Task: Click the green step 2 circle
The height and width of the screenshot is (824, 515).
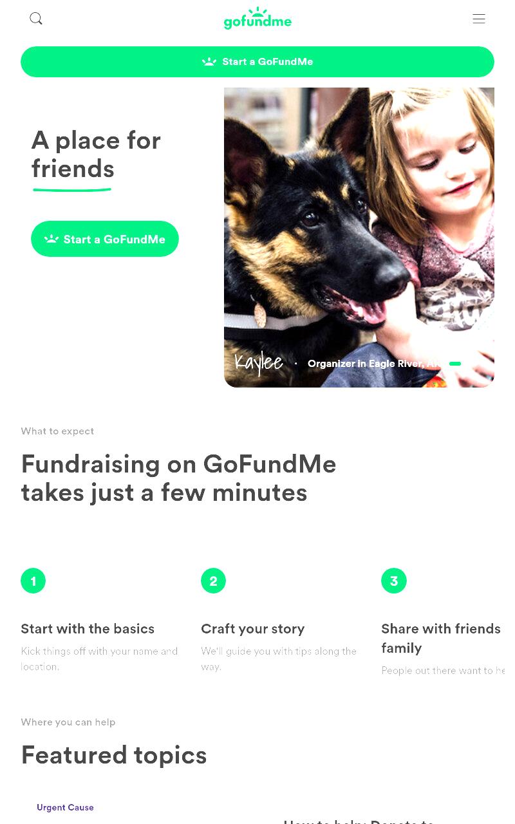Action: [213, 581]
